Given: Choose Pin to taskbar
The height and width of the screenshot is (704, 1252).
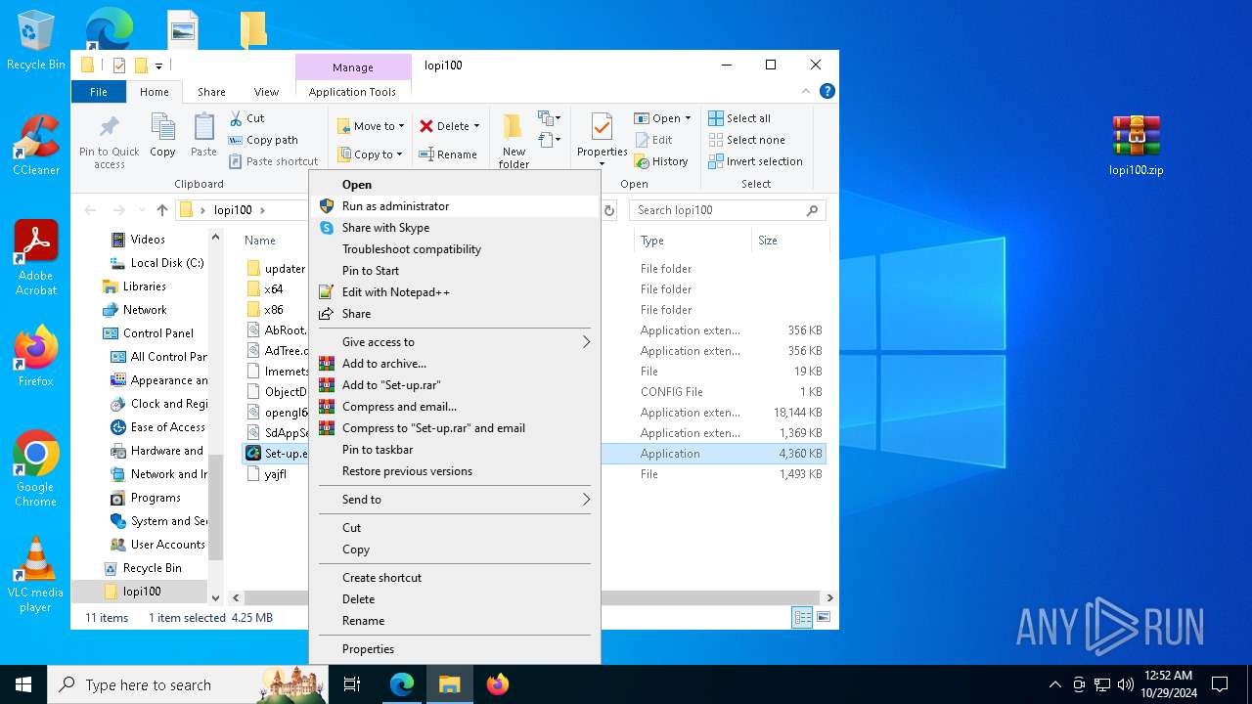Looking at the screenshot, I should [x=454, y=450].
